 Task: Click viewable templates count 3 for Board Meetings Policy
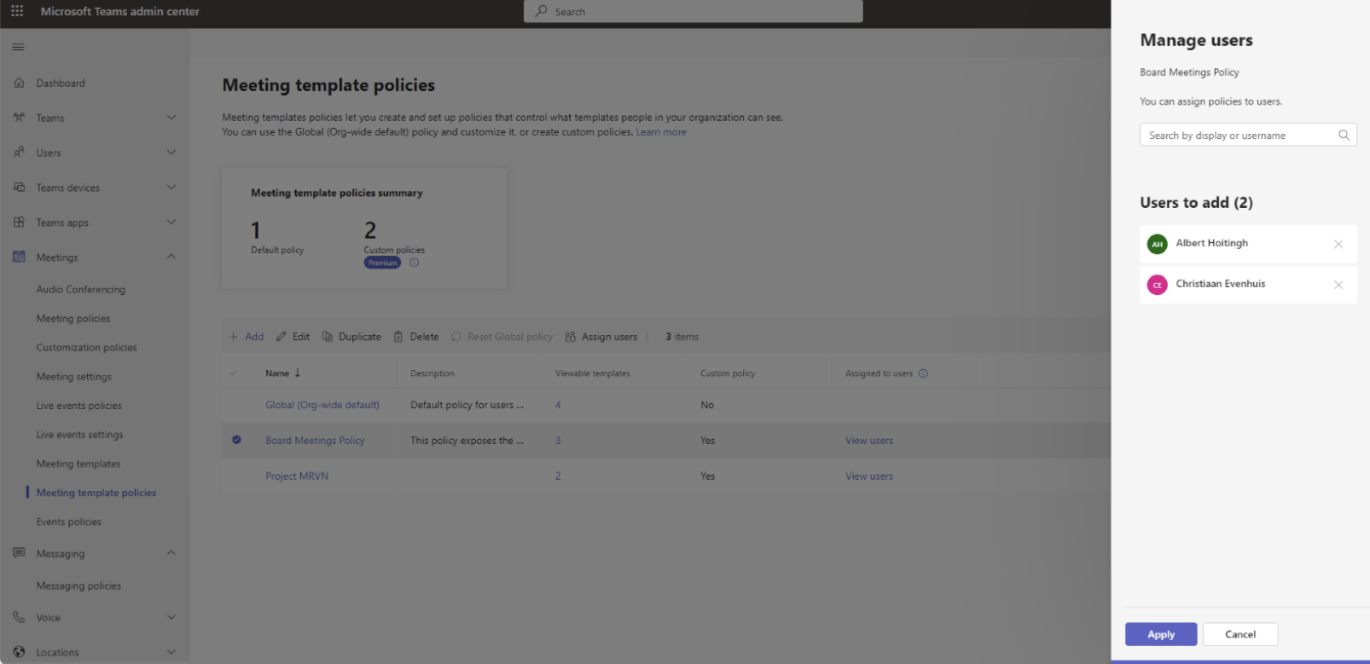tap(558, 441)
